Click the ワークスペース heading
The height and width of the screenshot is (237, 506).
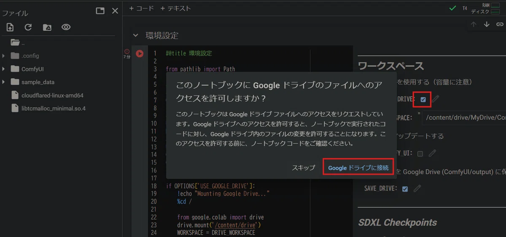pyautogui.click(x=391, y=66)
